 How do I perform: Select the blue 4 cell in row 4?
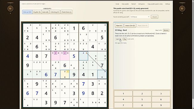pos(27,56)
